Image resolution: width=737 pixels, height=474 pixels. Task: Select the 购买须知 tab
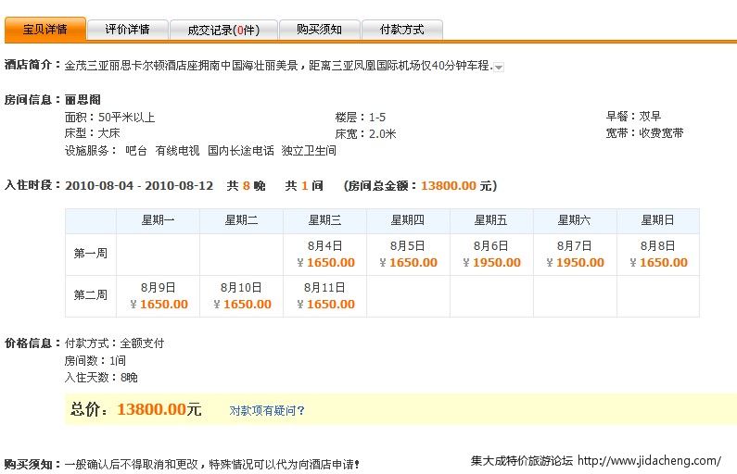[x=319, y=30]
